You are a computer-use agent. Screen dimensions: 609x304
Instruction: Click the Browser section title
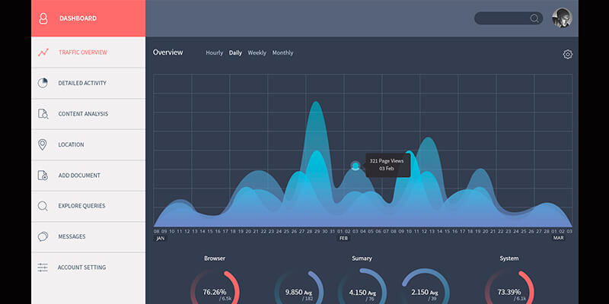[x=215, y=258]
